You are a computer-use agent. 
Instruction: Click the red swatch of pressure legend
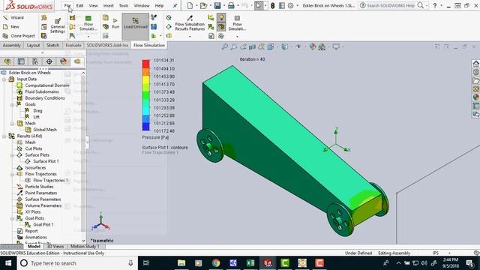coord(146,64)
